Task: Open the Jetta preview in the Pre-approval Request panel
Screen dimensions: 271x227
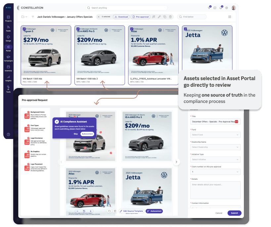Action: 147,192
